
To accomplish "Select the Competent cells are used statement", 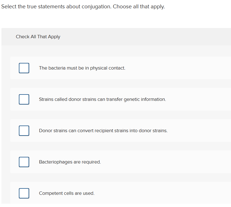I will tap(67, 193).
